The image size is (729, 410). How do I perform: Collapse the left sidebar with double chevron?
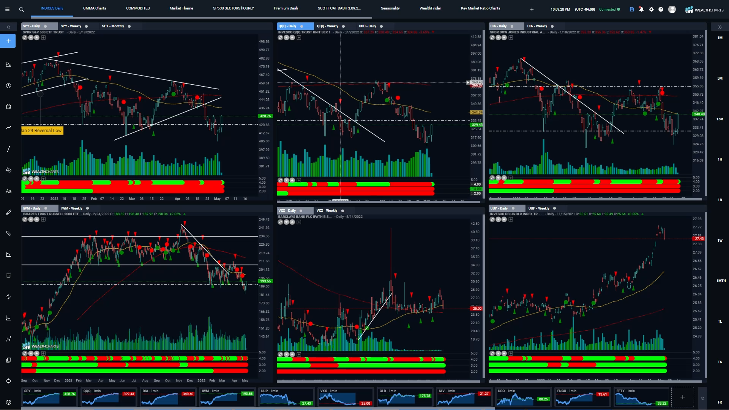[x=8, y=27]
